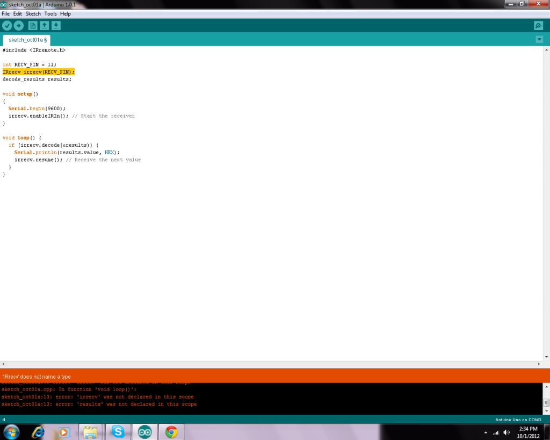This screenshot has height=440, width=550.
Task: Click the network signal tray icon
Action: (496, 432)
